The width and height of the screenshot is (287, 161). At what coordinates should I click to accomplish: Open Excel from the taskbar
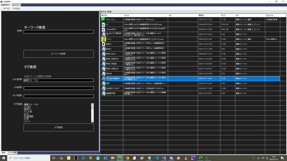pyautogui.click(x=200, y=158)
